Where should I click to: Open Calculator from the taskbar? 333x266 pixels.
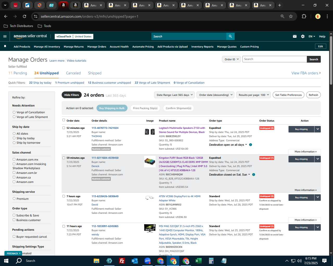pyautogui.click(x=211, y=261)
